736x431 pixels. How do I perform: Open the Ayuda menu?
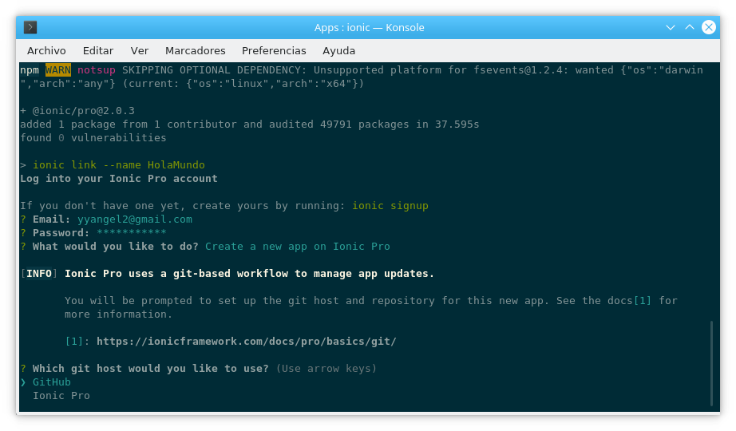pyautogui.click(x=339, y=51)
